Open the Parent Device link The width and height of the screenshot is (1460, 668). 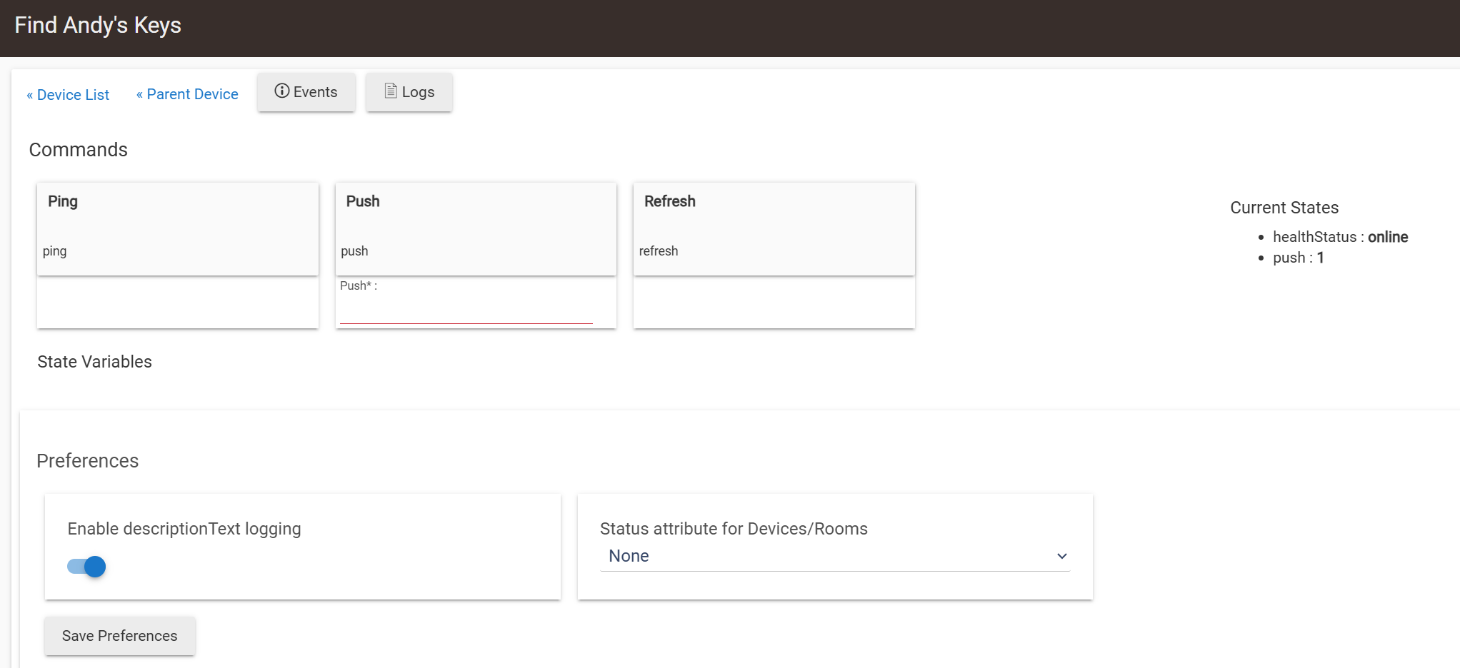[x=187, y=94]
